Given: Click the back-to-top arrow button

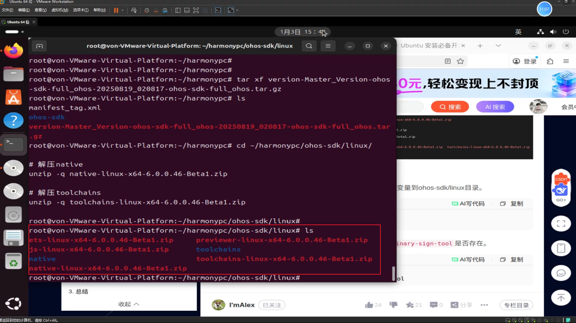Looking at the screenshot, I should (x=561, y=298).
